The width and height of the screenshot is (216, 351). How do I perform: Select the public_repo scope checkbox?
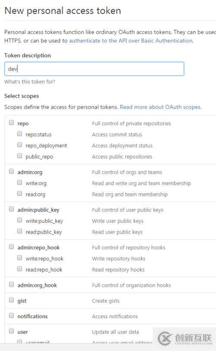(x=19, y=156)
